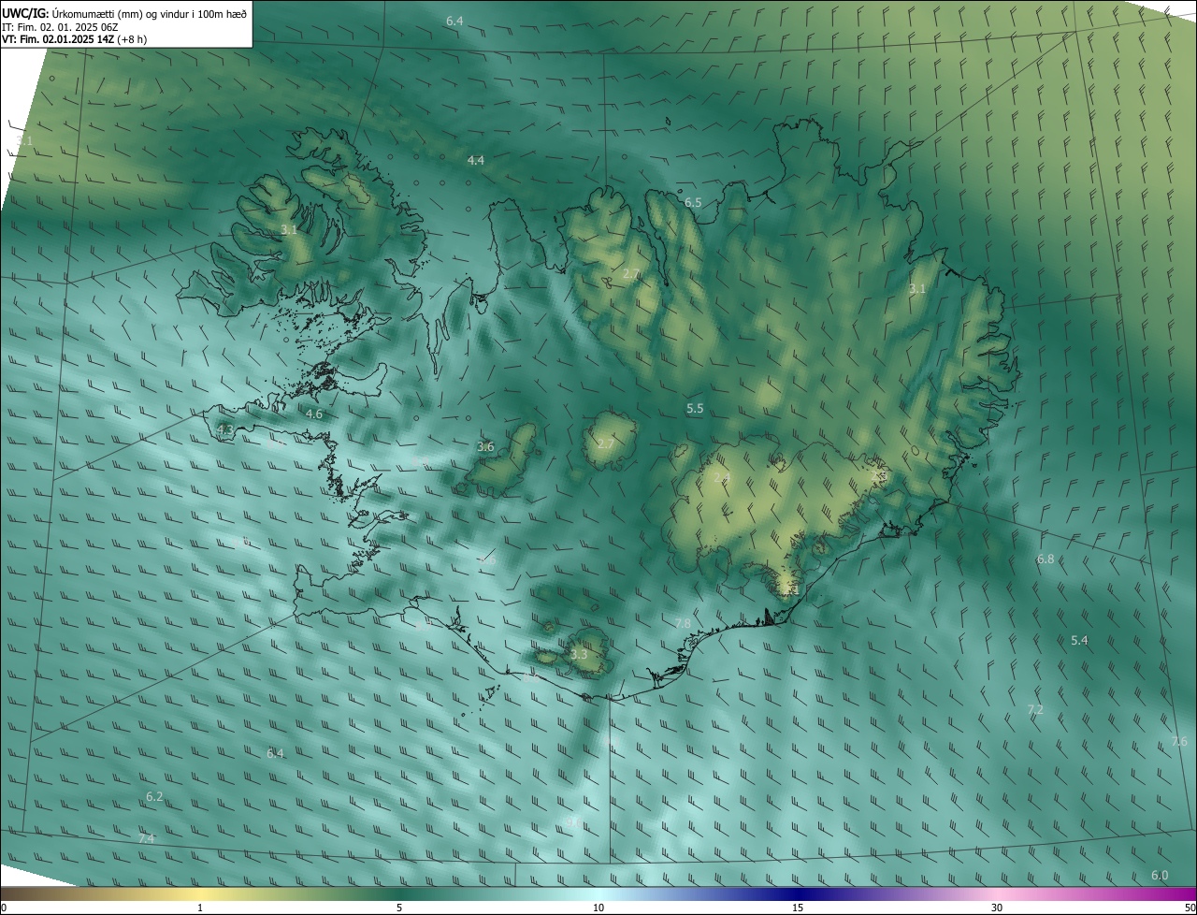Click the 5.5 value in central Iceland
The height and width of the screenshot is (915, 1197).
pyautogui.click(x=695, y=410)
